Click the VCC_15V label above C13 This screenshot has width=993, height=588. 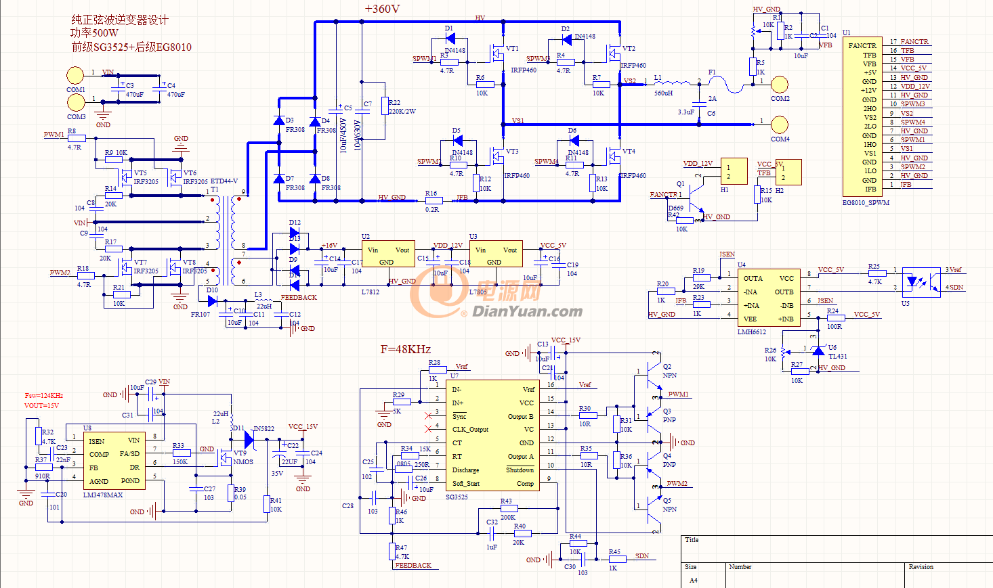566,340
